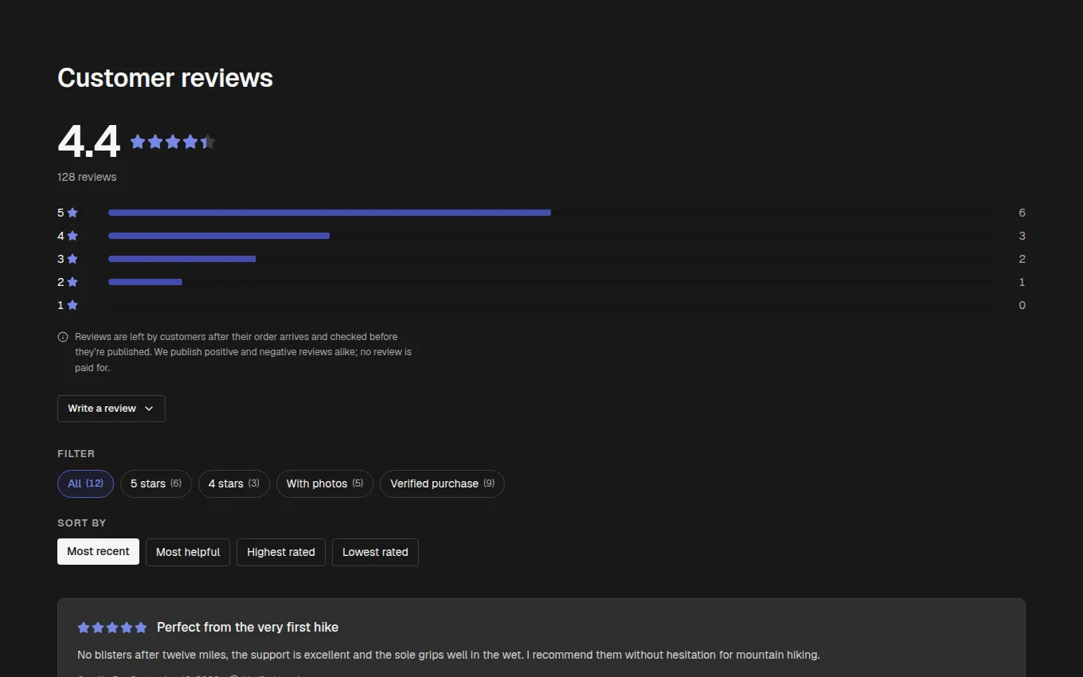Click the chevron in Write a review
This screenshot has width=1083, height=677.
pyautogui.click(x=149, y=409)
